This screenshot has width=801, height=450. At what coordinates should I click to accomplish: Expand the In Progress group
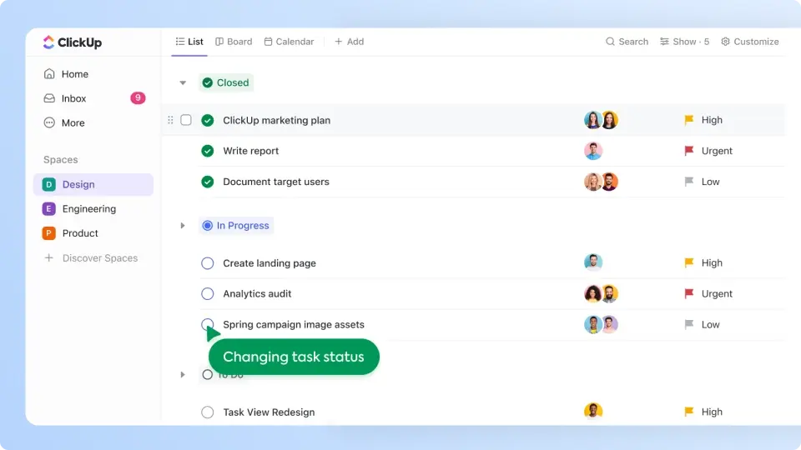183,226
